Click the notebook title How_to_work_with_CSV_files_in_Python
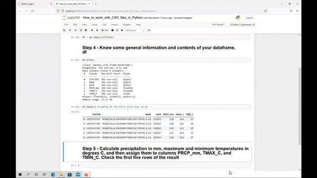Screen dimensions: 317x178 click(x=112, y=18)
